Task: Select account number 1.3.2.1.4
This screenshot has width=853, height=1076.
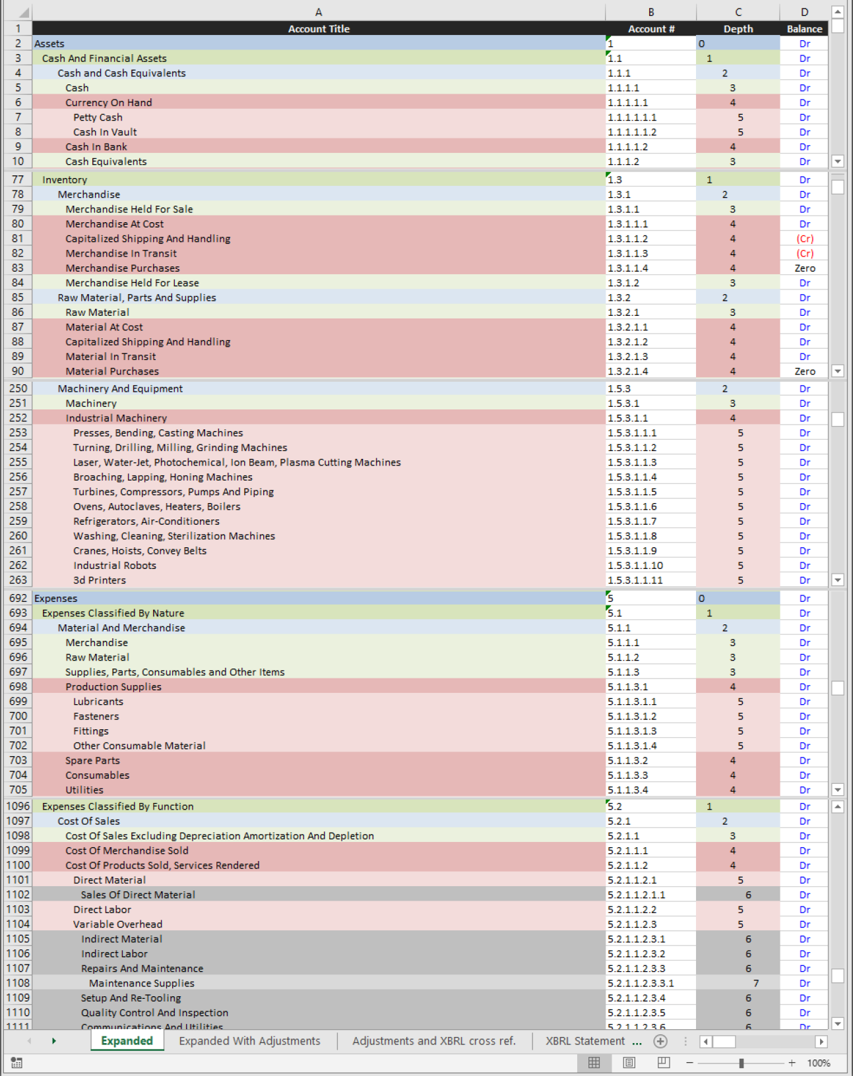Action: [651, 371]
